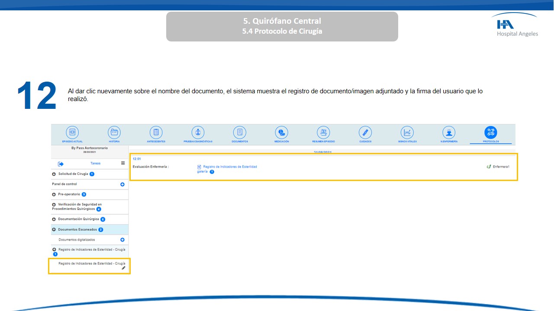Select the Protocolos tab
The width and height of the screenshot is (554, 311).
[491, 133]
